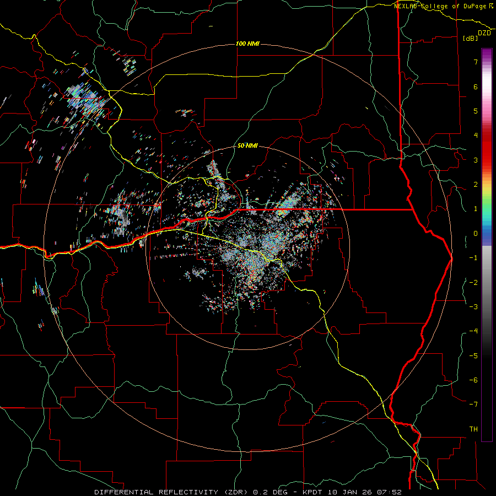Select the -6 dB scale value
The height and width of the screenshot is (496, 496).
[x=473, y=380]
